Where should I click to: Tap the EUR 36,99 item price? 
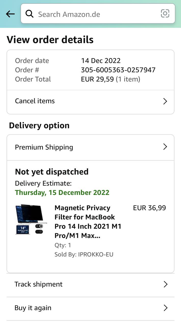(149, 208)
